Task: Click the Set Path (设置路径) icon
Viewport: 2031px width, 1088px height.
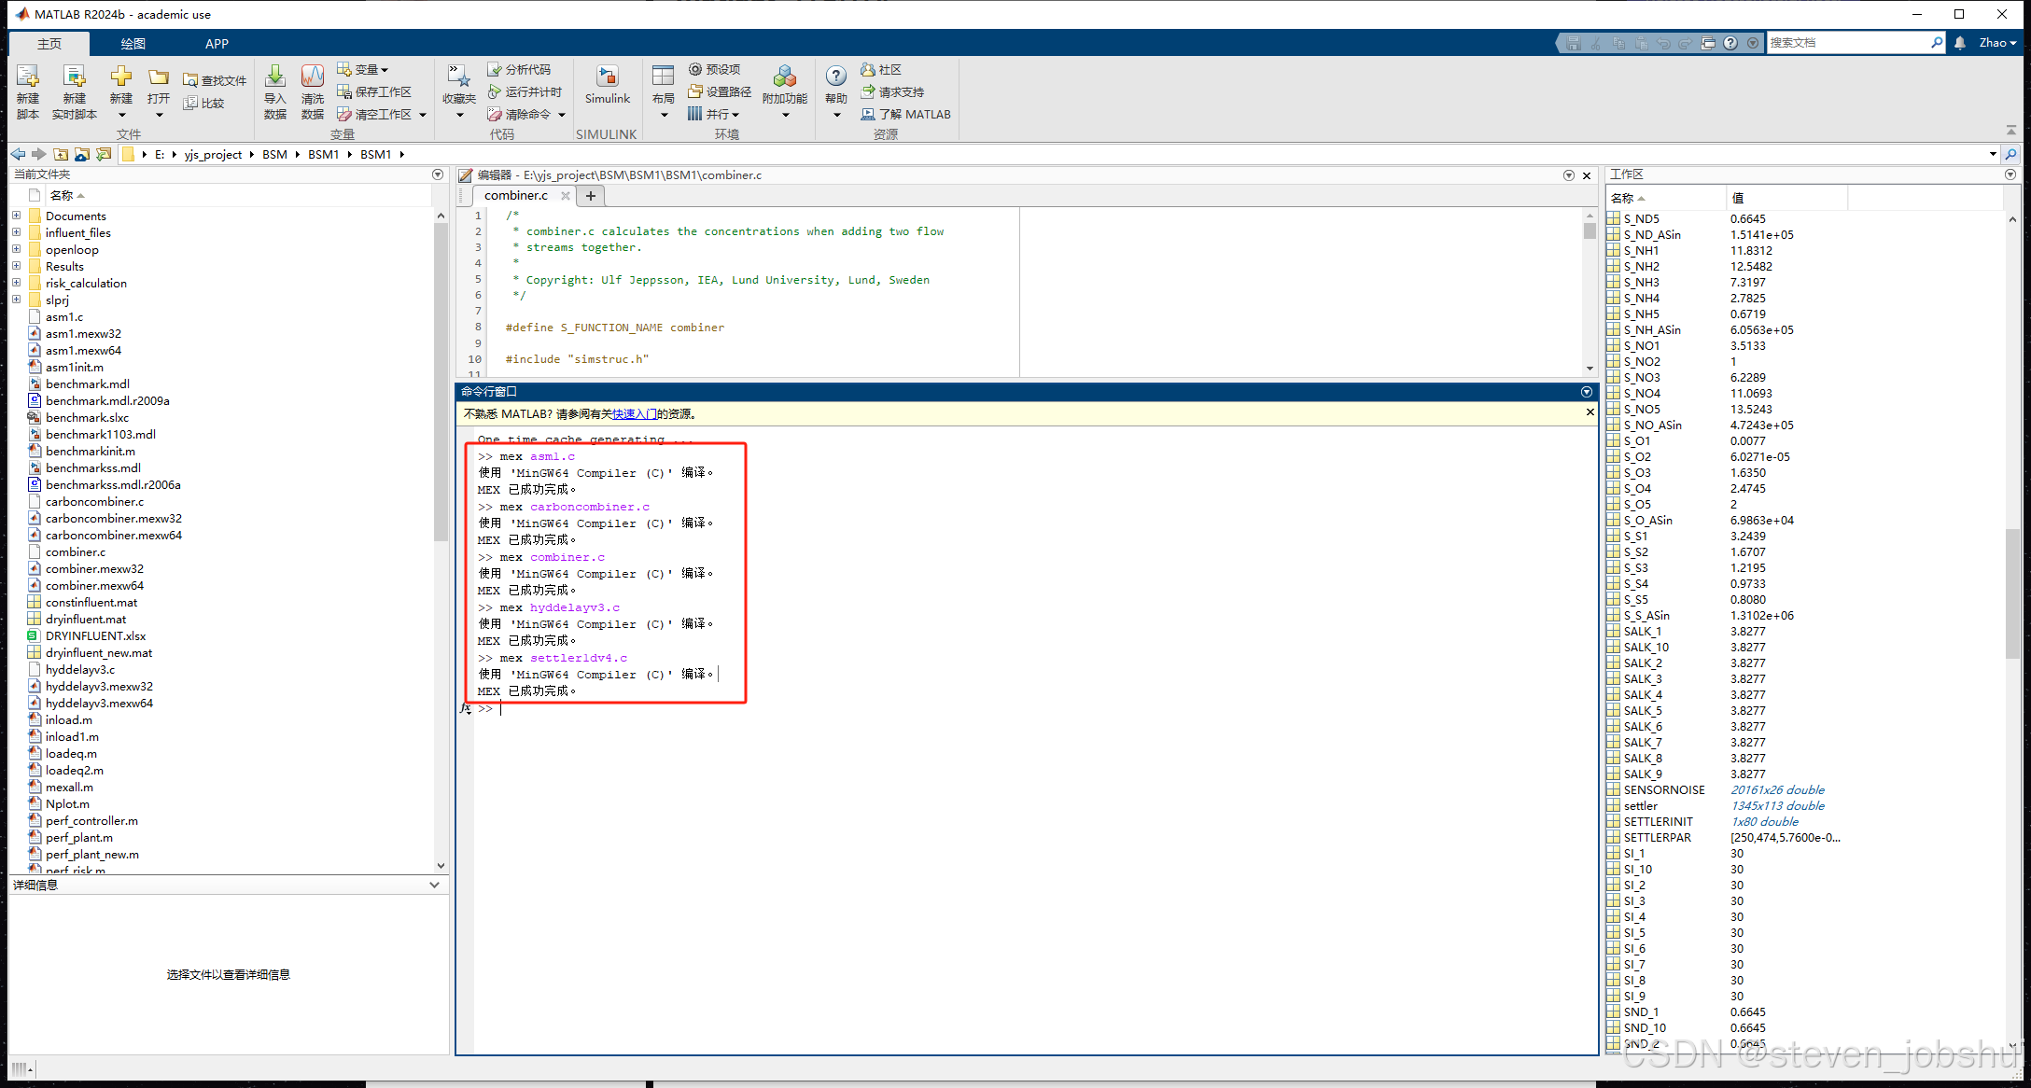Action: click(695, 91)
